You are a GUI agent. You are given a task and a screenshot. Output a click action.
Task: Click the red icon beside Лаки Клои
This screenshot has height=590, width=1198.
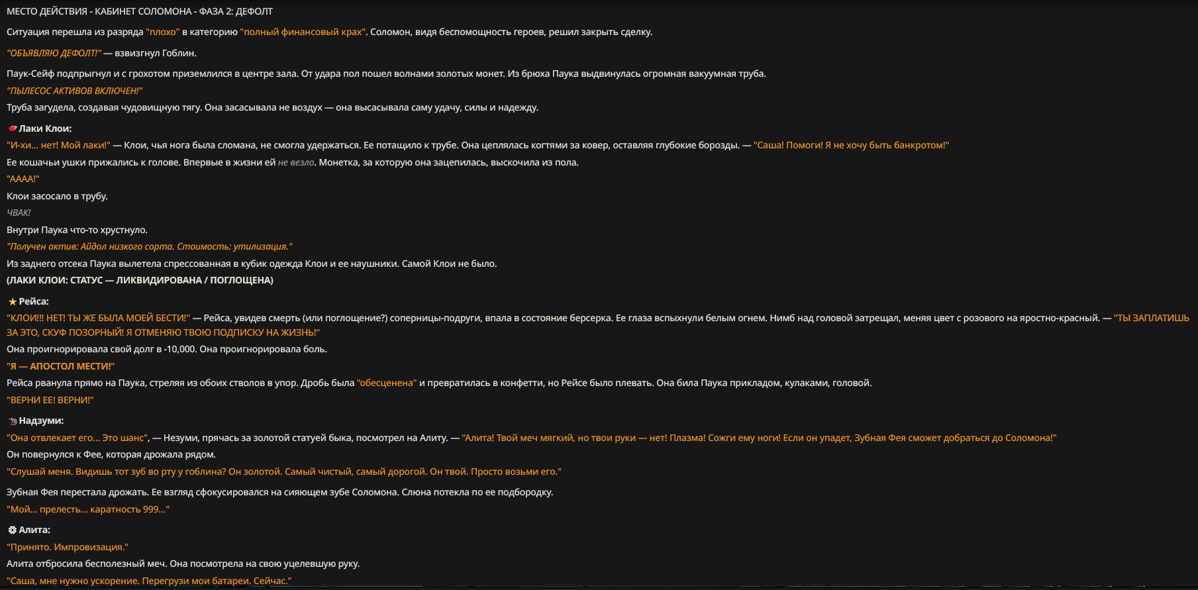click(12, 128)
